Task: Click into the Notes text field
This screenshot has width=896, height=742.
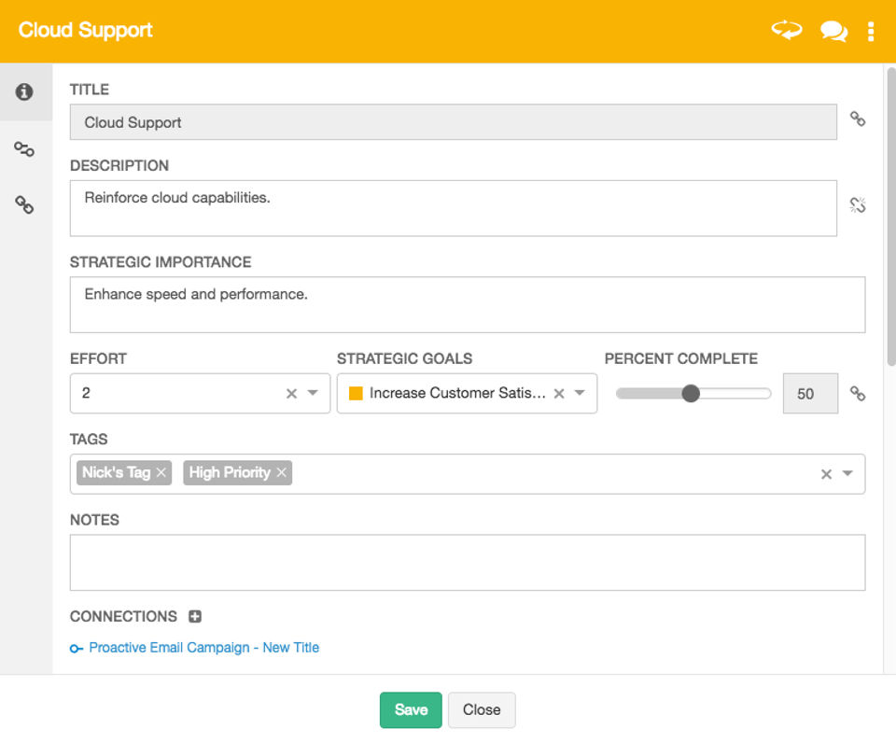Action: pos(467,562)
